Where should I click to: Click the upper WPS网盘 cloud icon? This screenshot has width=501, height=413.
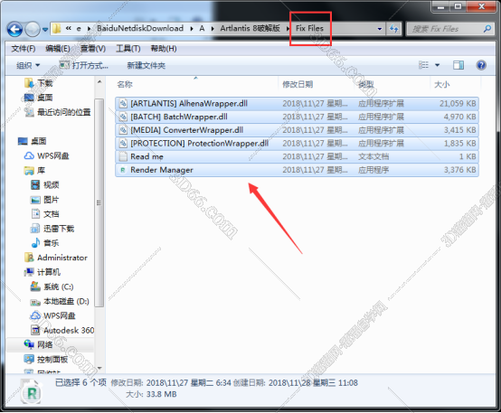(29, 155)
